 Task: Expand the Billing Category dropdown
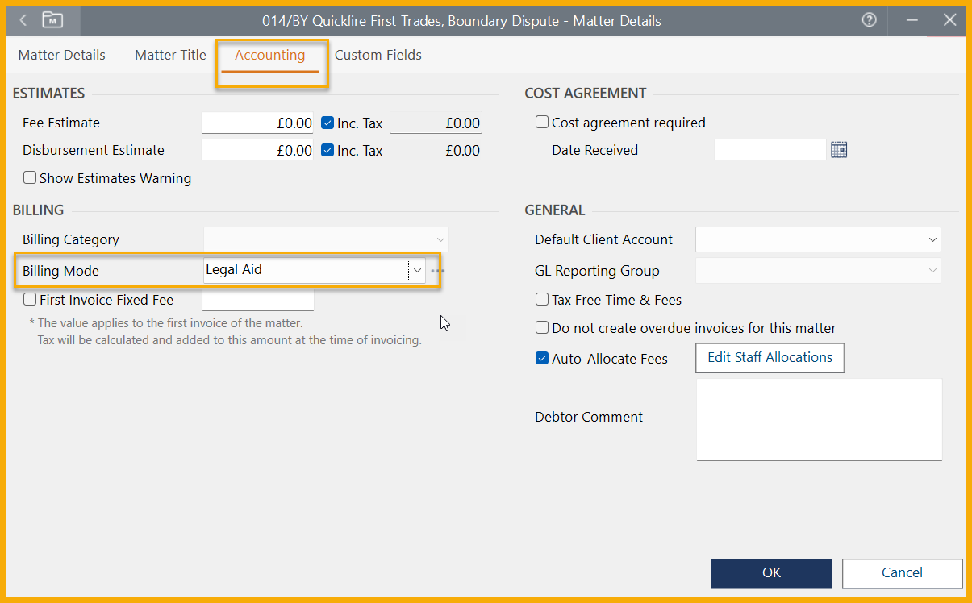pyautogui.click(x=440, y=240)
